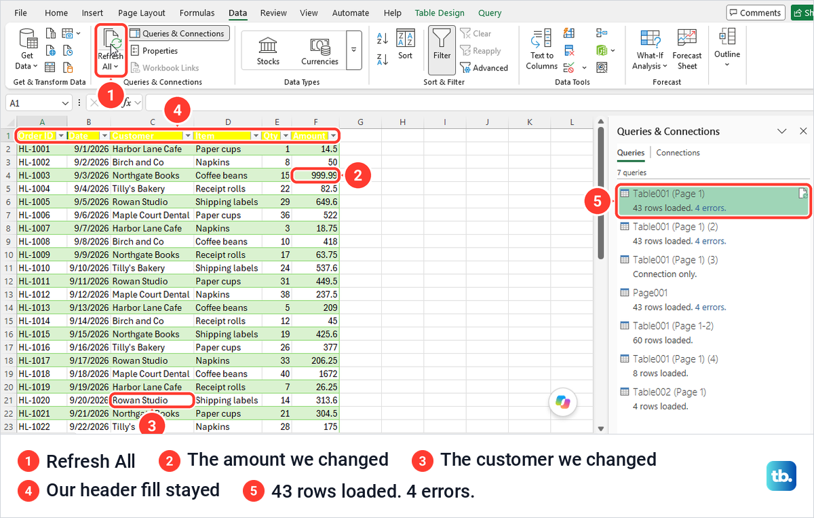Click the From Picture icon
This screenshot has height=518, width=814.
pyautogui.click(x=67, y=33)
